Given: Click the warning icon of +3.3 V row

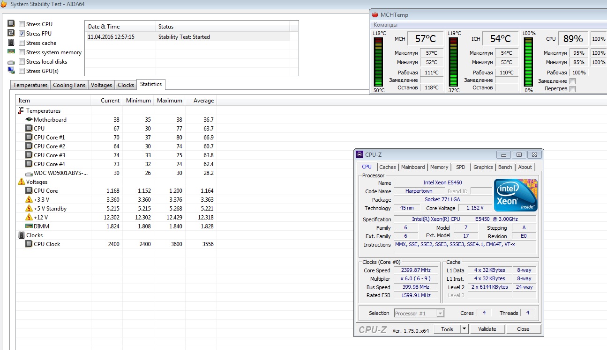Looking at the screenshot, I should click(x=29, y=200).
